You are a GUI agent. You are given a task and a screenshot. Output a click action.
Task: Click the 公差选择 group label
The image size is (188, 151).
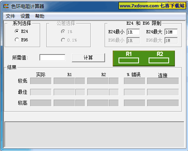pyautogui.click(x=66, y=23)
